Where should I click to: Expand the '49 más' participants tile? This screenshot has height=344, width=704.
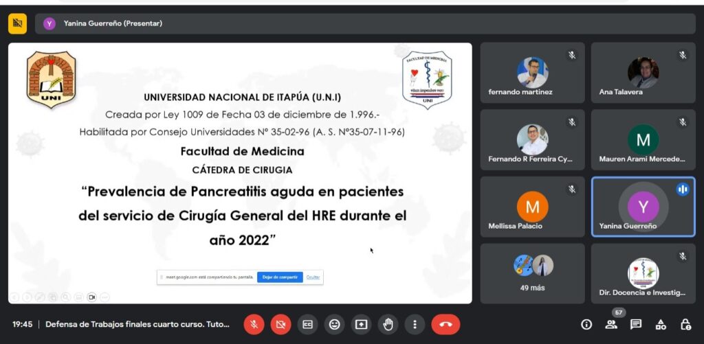532,273
